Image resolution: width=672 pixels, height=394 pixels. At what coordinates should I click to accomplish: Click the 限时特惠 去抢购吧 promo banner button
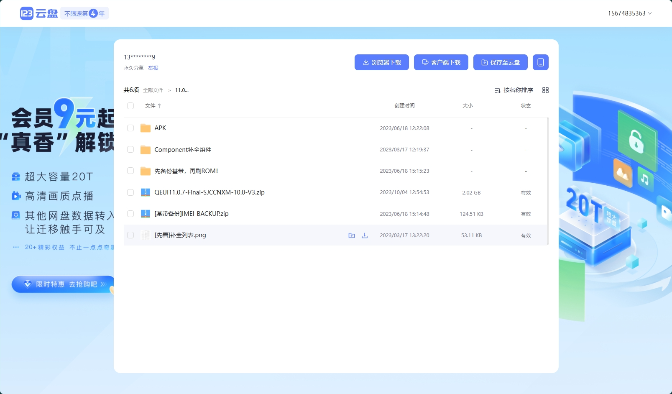coord(63,284)
